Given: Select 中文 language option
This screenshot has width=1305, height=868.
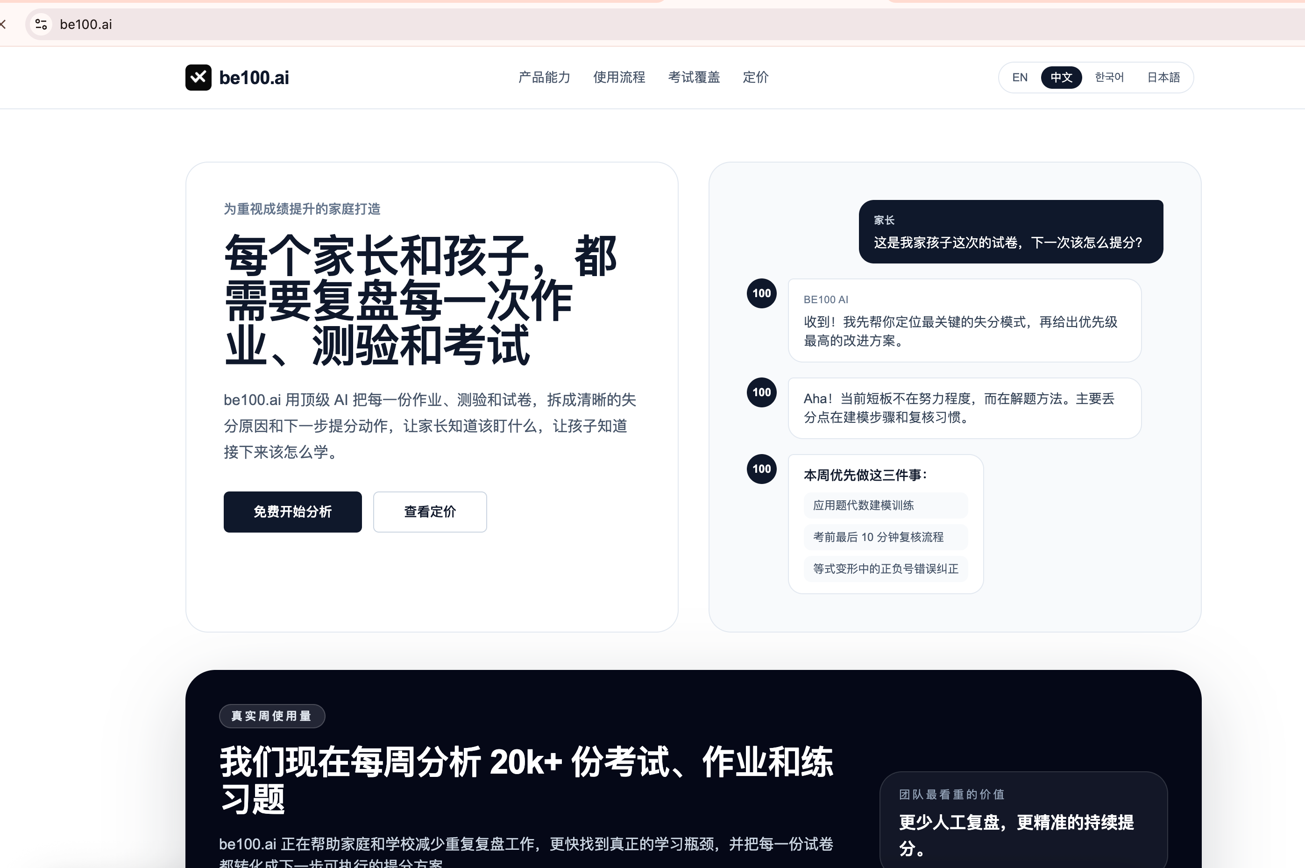Looking at the screenshot, I should pos(1061,78).
